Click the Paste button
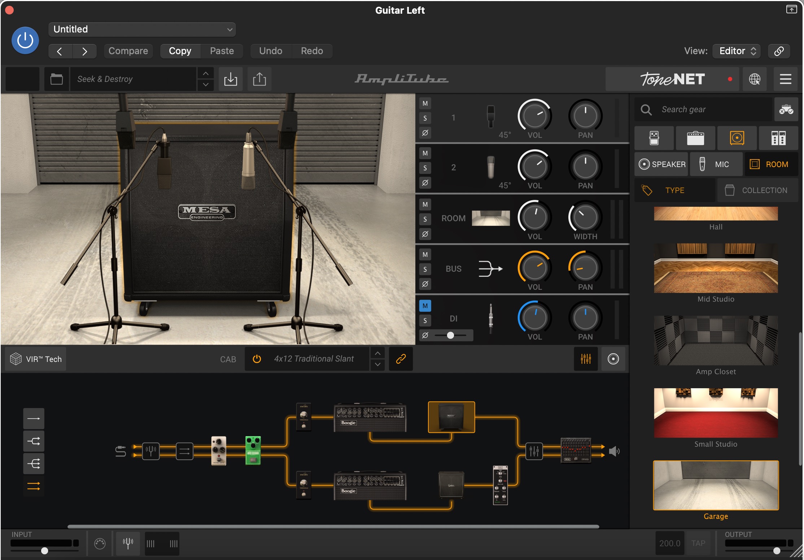Viewport: 804px width, 560px height. pyautogui.click(x=222, y=51)
